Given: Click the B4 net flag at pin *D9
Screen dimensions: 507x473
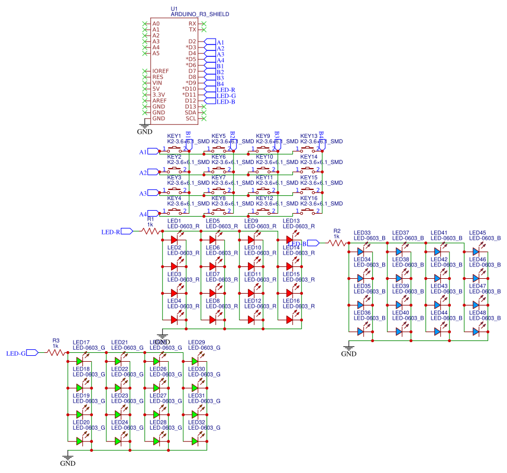Looking at the screenshot, I should pyautogui.click(x=215, y=84).
